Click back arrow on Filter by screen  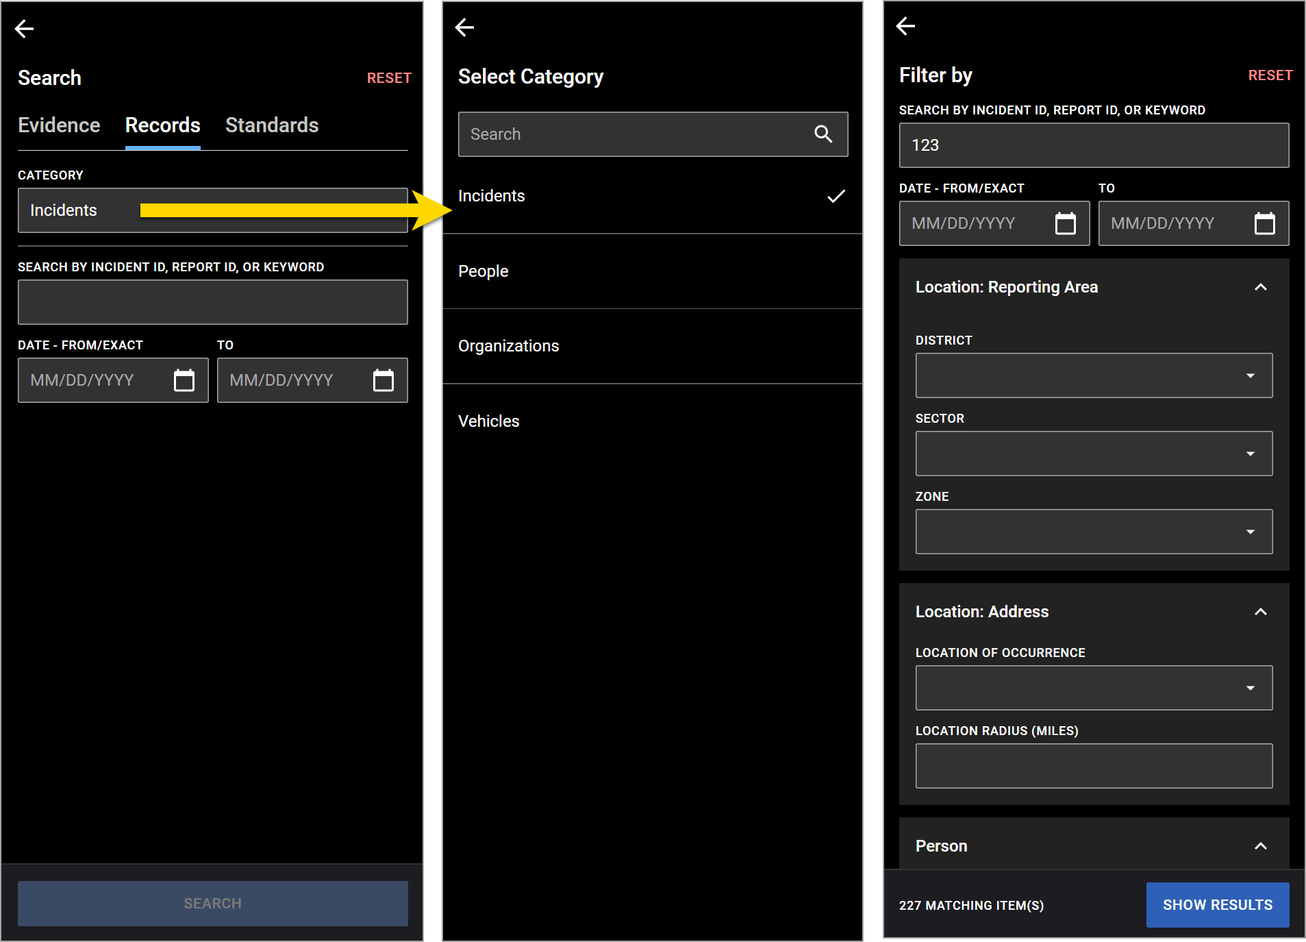905,26
